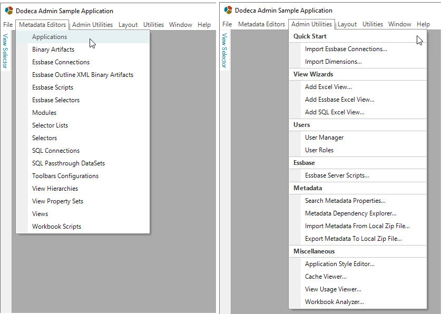Open Metadata Dependency Explorer...
This screenshot has height=314, width=442.
coord(358,213)
